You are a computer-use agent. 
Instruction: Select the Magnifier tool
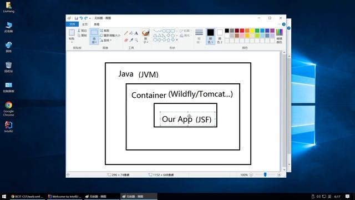(136, 40)
